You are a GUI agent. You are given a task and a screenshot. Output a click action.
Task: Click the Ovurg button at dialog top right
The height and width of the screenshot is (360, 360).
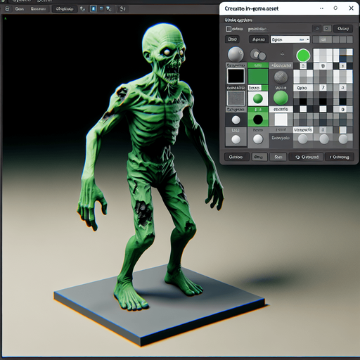point(343,29)
